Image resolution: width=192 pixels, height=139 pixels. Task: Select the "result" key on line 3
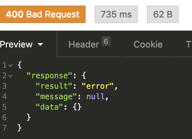[x=54, y=86]
